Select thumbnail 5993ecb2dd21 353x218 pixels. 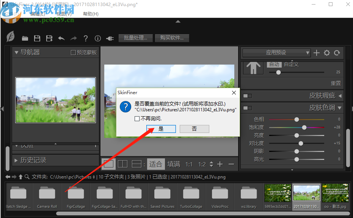click(x=278, y=197)
